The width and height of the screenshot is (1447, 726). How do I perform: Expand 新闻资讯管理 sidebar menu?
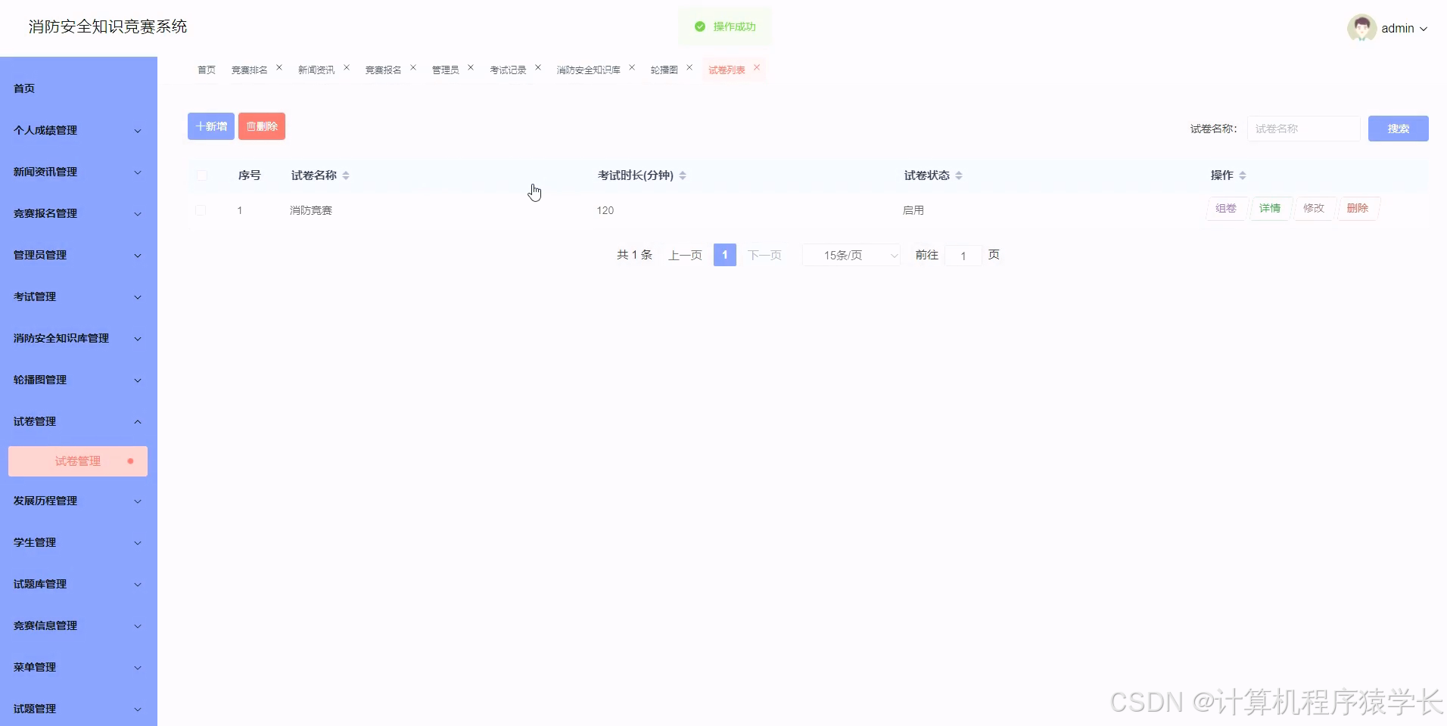tap(79, 172)
